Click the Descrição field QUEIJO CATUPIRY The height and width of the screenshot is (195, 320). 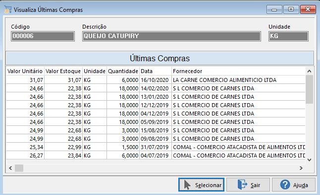click(171, 36)
